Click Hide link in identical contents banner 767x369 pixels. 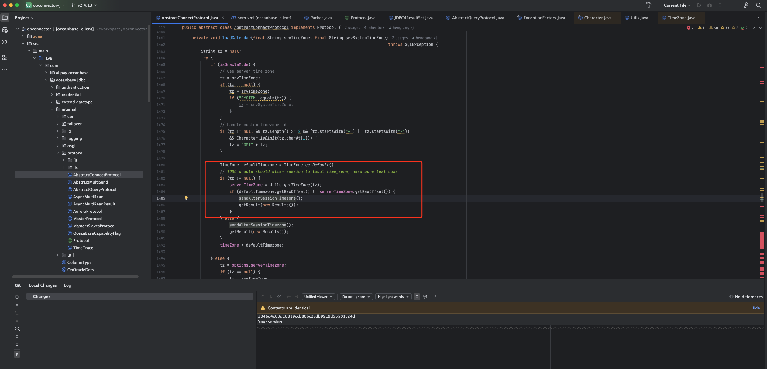(x=755, y=308)
